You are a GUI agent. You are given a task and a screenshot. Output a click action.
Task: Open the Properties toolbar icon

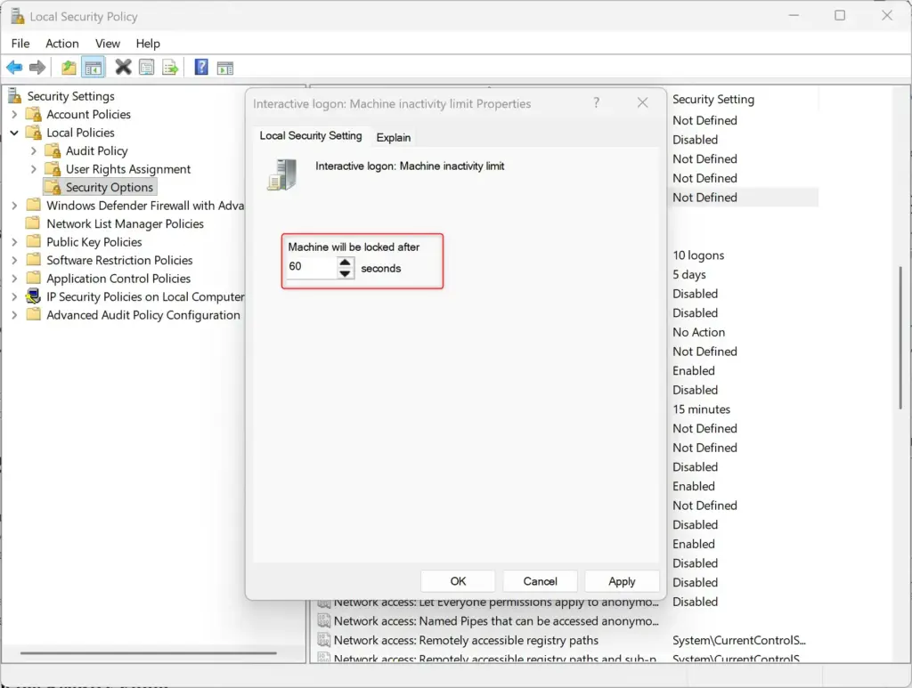(x=147, y=68)
